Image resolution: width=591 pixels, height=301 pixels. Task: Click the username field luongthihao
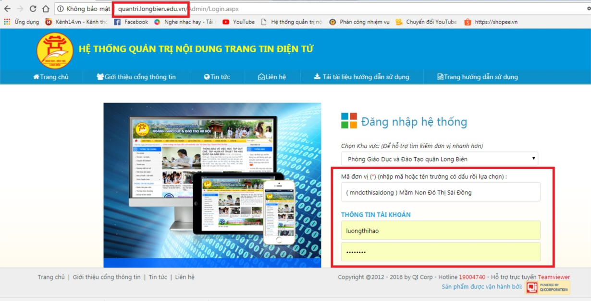tap(440, 231)
